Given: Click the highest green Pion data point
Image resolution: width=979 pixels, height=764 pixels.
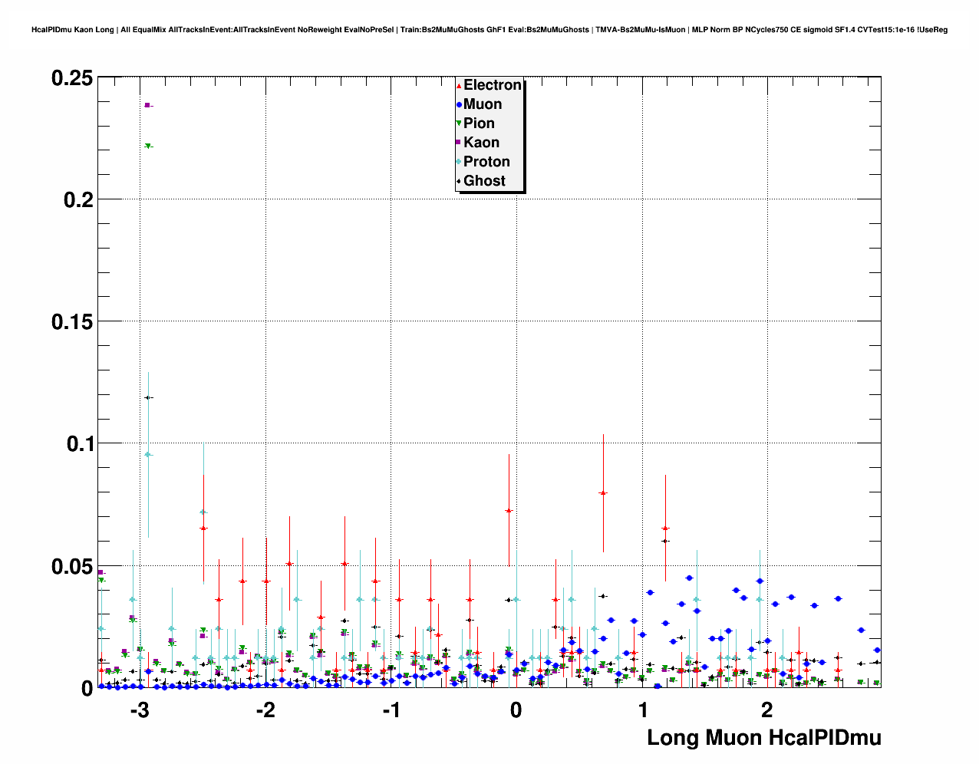Looking at the screenshot, I should point(148,146).
